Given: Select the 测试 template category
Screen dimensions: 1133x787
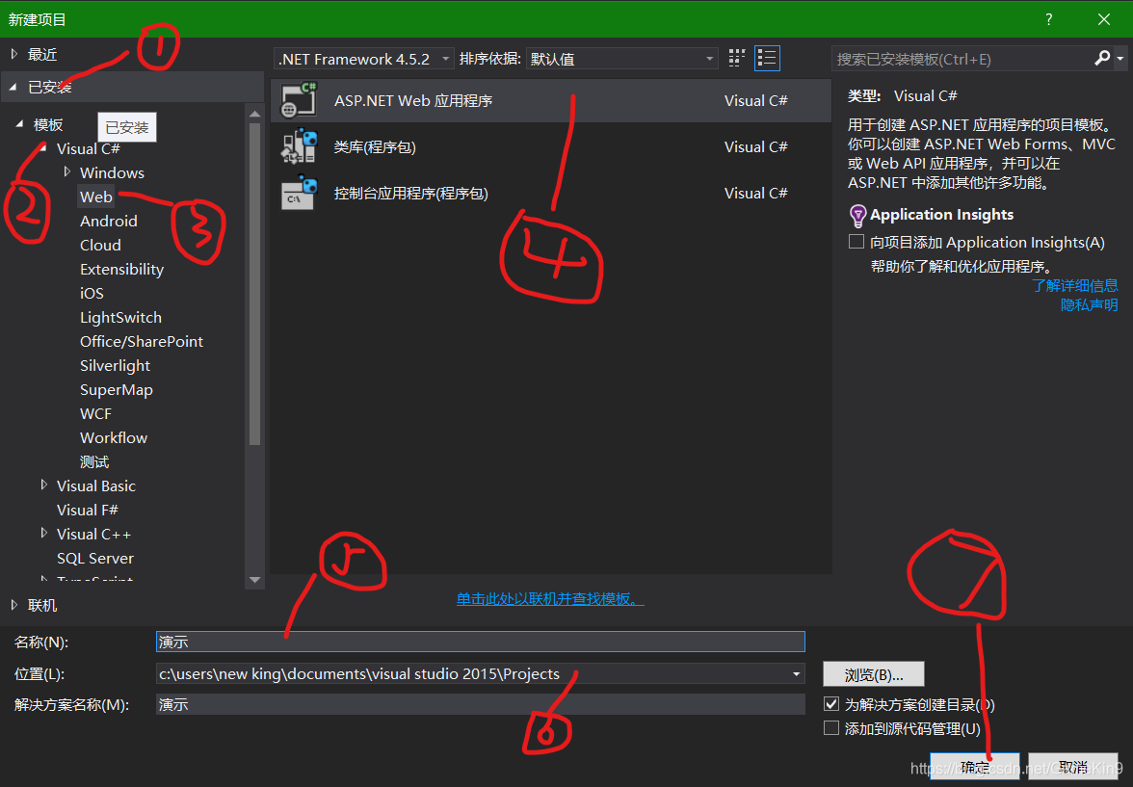Looking at the screenshot, I should (x=94, y=461).
